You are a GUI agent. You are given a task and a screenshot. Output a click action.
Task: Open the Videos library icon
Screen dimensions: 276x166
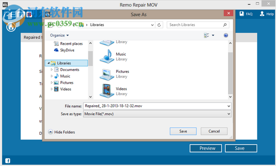coord(107,91)
